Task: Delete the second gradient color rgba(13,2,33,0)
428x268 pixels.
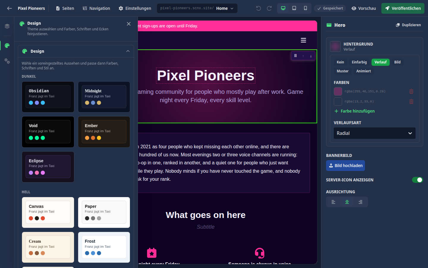Action: [411, 102]
